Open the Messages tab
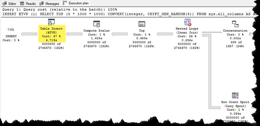This screenshot has width=260, height=126. click(49, 3)
